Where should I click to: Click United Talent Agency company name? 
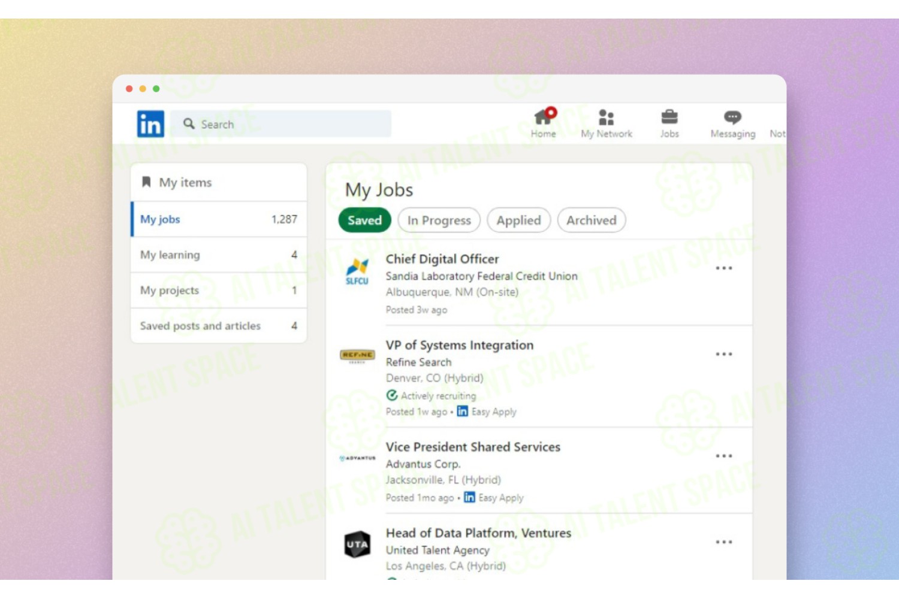pyautogui.click(x=438, y=550)
